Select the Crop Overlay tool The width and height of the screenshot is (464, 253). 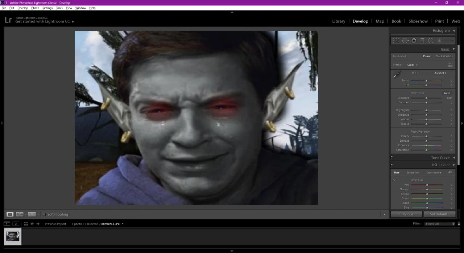[x=396, y=41]
